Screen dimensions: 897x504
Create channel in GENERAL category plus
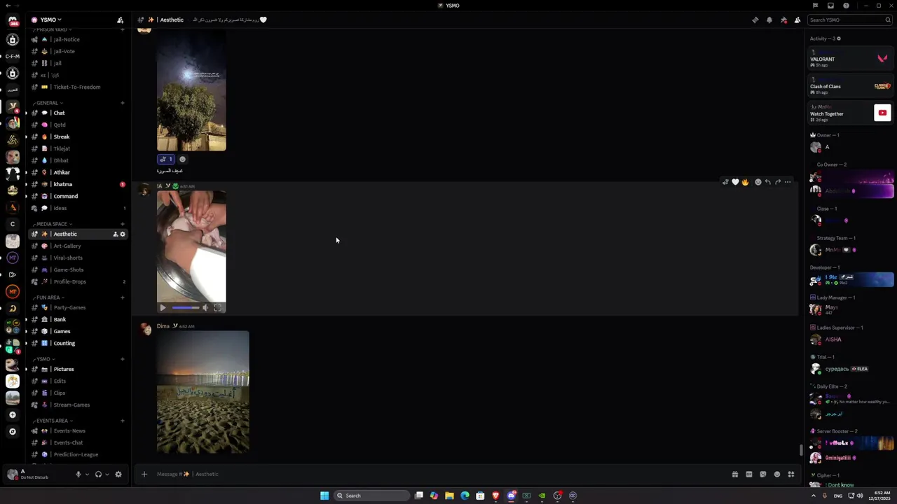coord(123,103)
